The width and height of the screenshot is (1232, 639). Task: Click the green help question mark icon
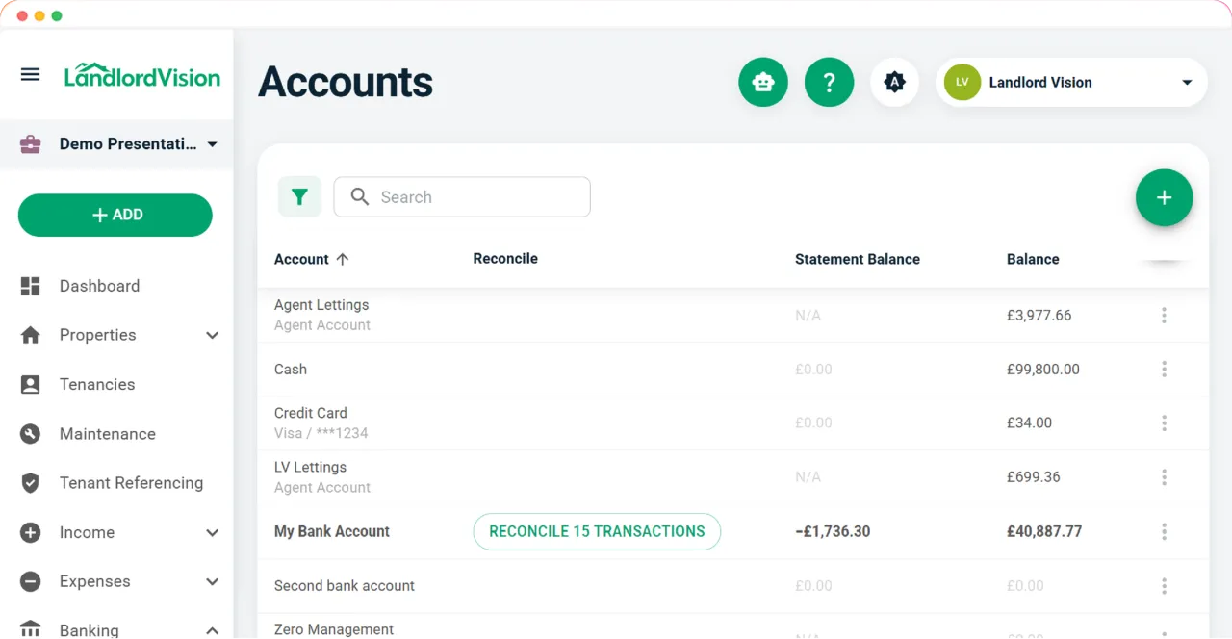[x=829, y=82]
